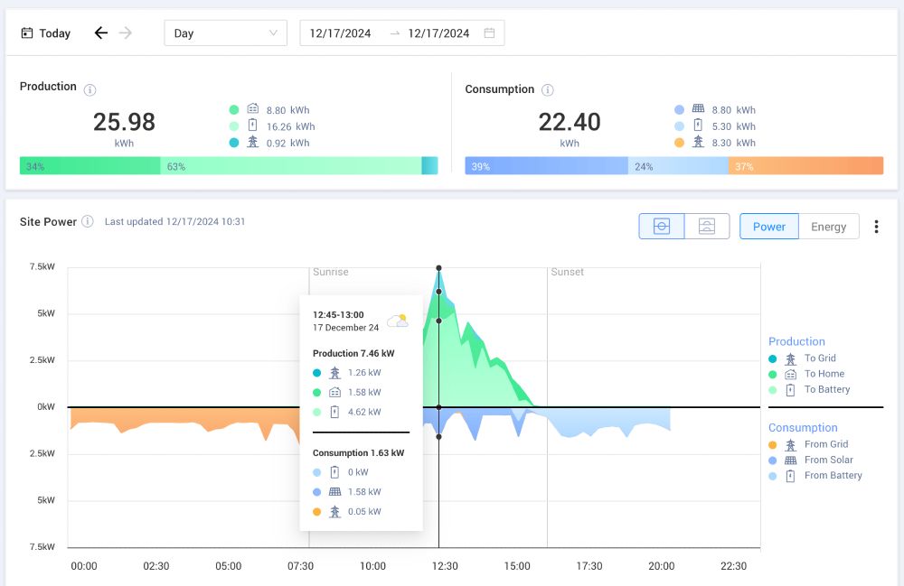
Task: Click the previous day back arrow
Action: [x=101, y=33]
